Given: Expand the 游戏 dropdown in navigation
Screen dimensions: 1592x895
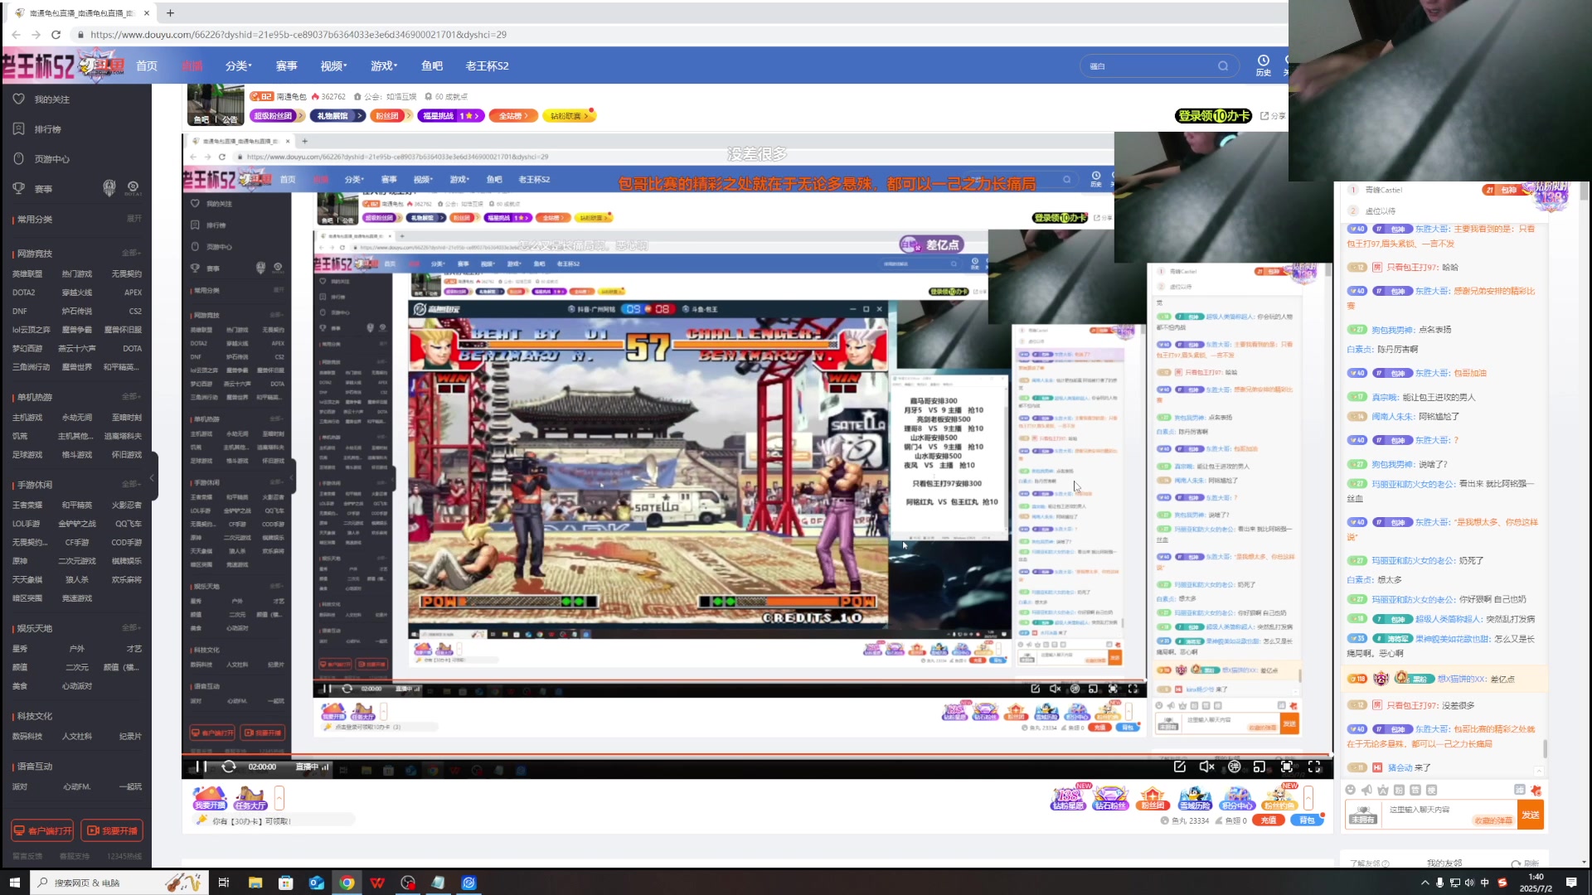Looking at the screenshot, I should click(384, 65).
